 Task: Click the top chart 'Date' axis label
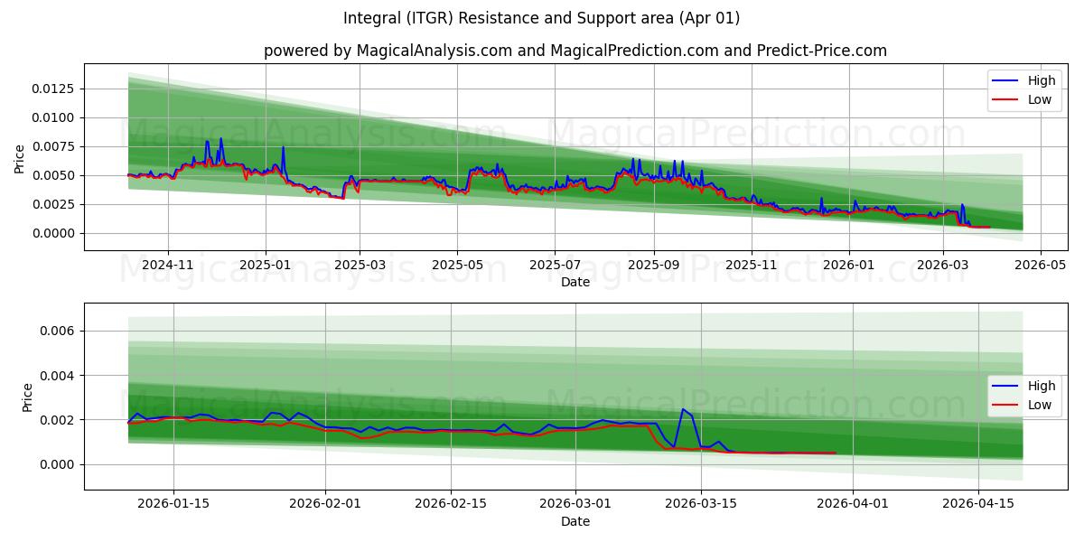[x=575, y=282]
